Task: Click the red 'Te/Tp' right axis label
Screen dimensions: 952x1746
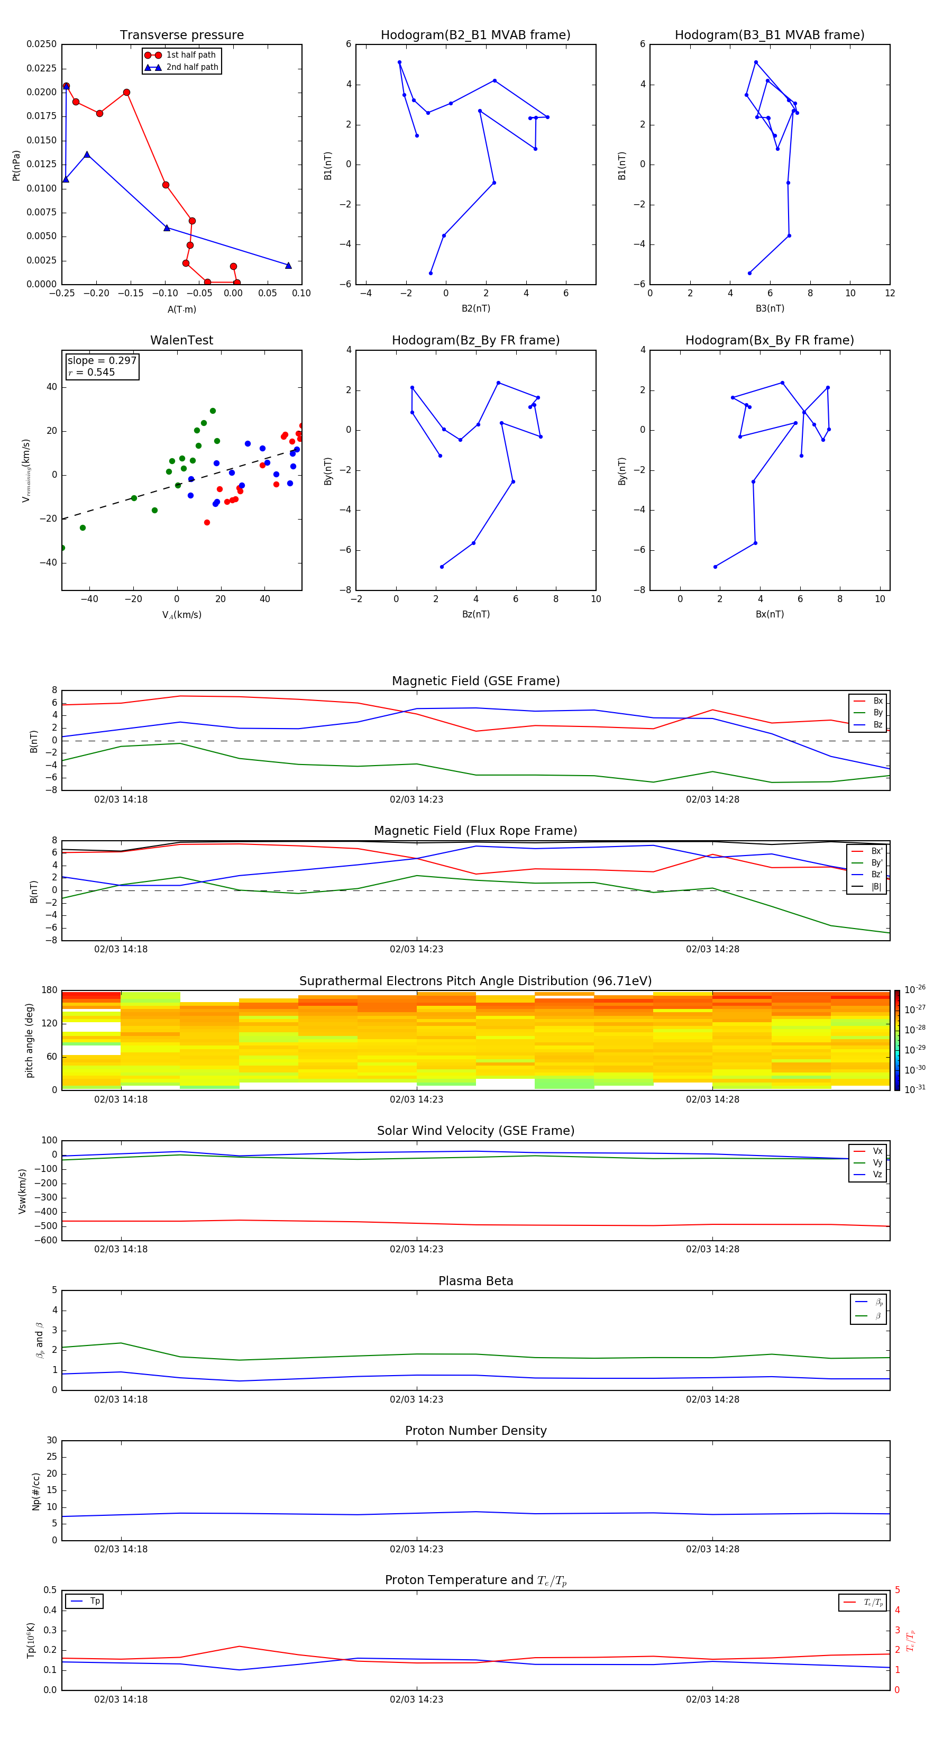Action: pos(911,1641)
